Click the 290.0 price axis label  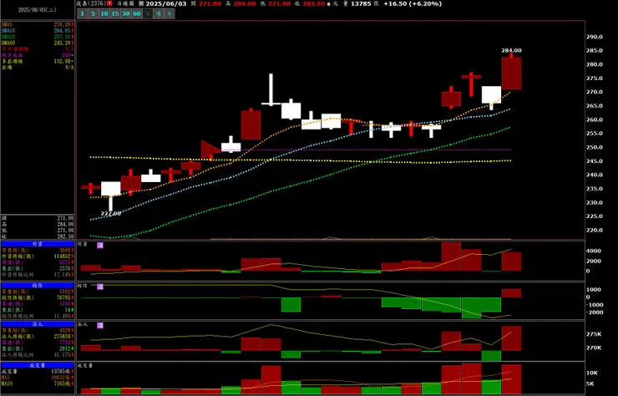tap(595, 37)
